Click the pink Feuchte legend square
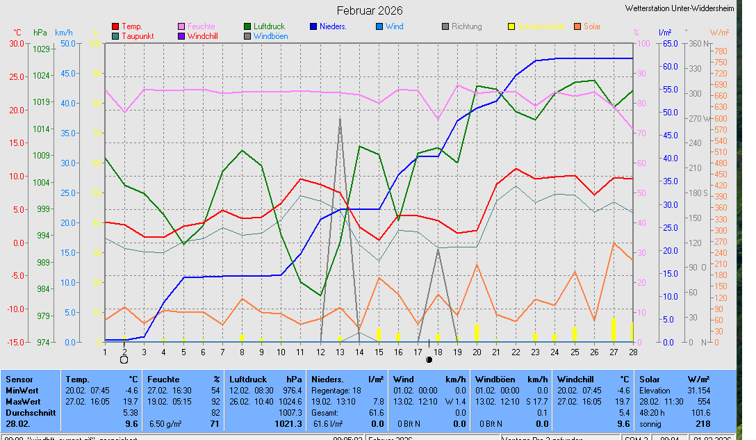The image size is (756, 440). [x=181, y=26]
